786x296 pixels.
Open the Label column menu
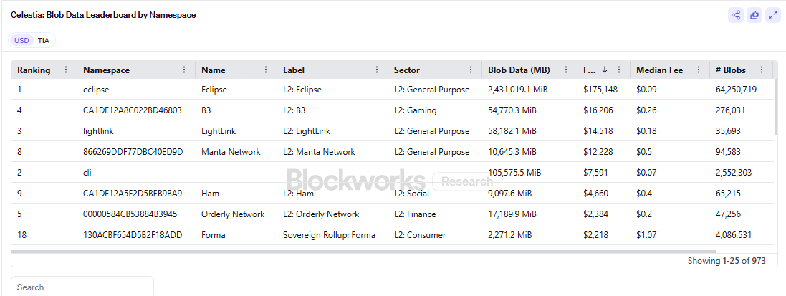(x=377, y=70)
